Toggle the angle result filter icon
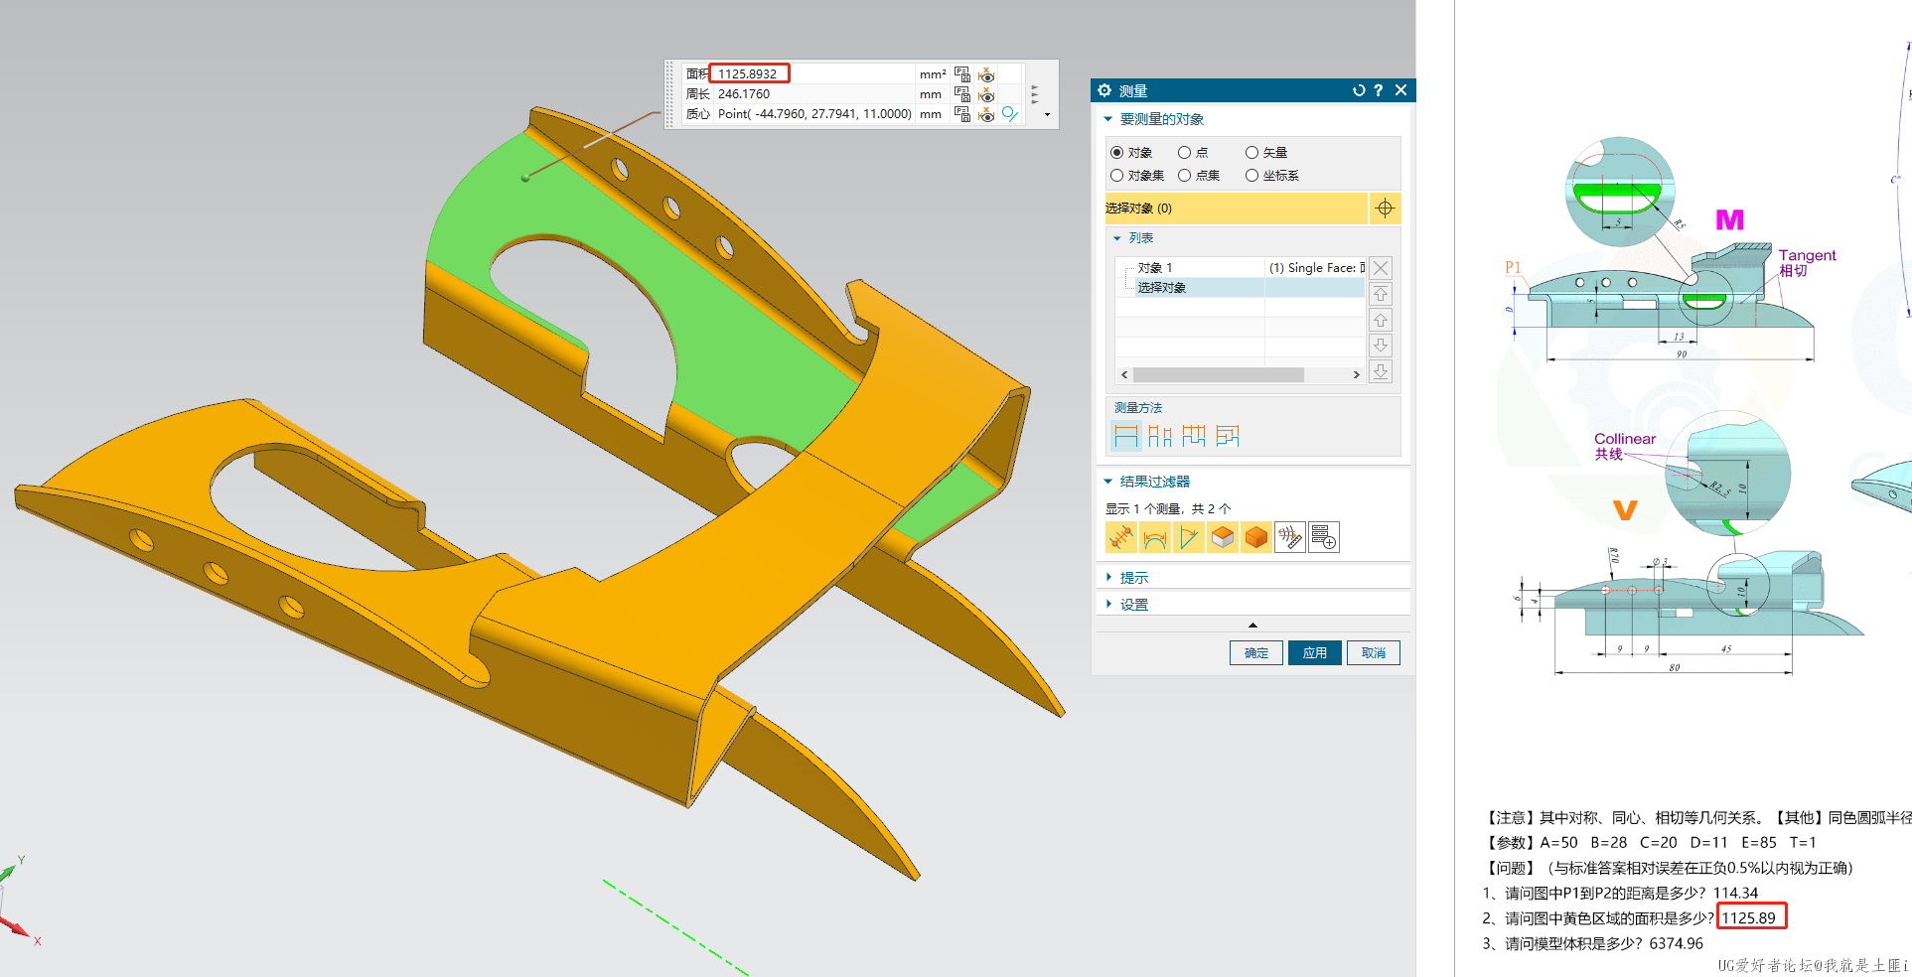 coord(1189,537)
